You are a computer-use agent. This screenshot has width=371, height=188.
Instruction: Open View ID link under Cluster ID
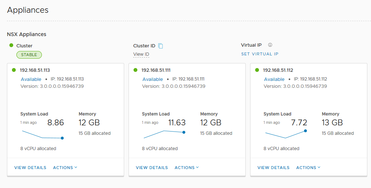(141, 54)
